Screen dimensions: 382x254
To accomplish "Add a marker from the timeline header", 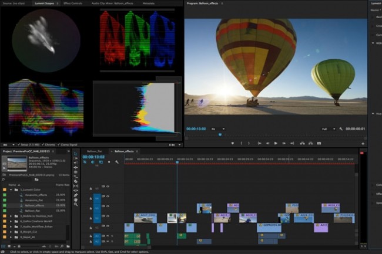I will pyautogui.click(x=109, y=162).
